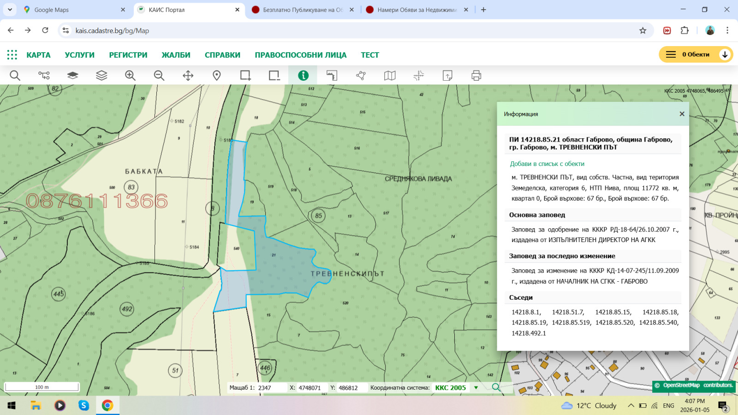Activate the pan map tool
Screen dimensions: 738x415
188,75
